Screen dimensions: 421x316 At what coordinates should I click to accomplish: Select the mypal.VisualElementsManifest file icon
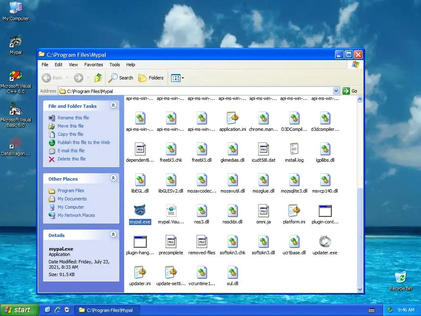click(x=171, y=210)
